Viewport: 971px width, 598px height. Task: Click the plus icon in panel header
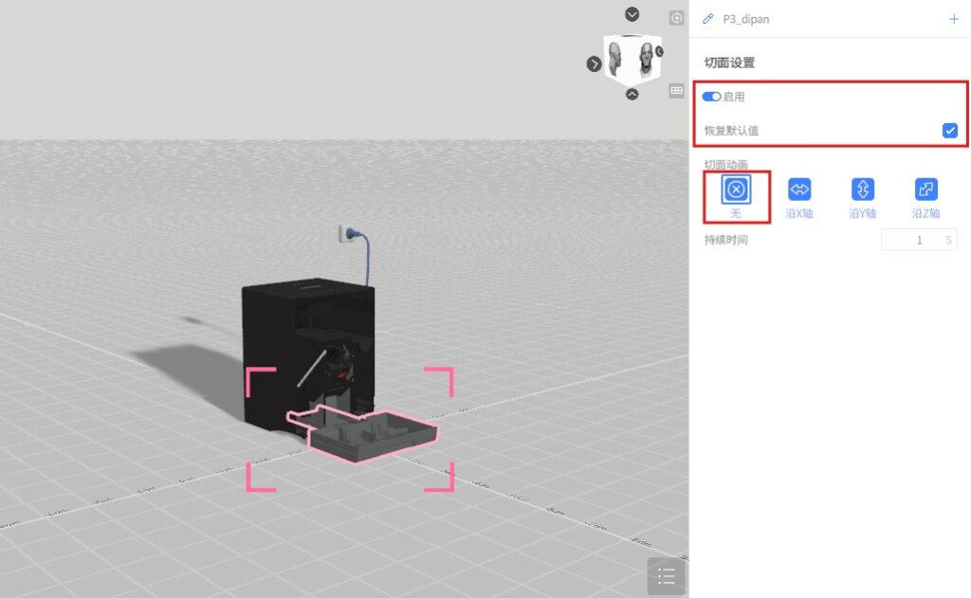[x=953, y=19]
